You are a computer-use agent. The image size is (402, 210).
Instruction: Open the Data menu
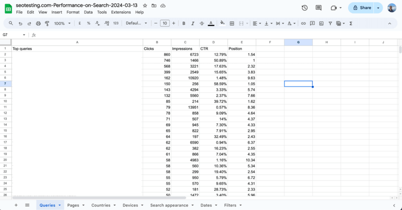tap(88, 12)
